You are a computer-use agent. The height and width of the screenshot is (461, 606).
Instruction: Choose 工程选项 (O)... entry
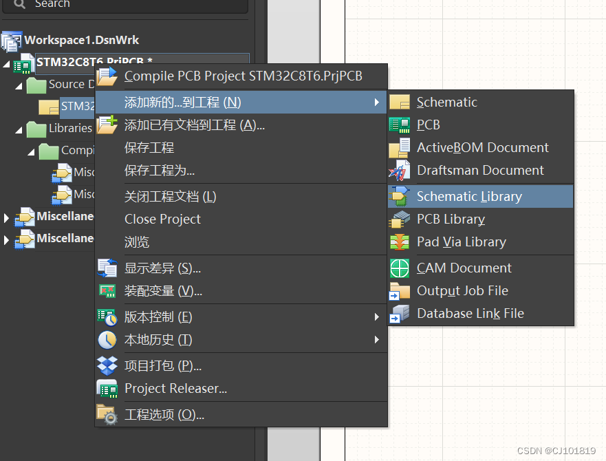pos(241,415)
